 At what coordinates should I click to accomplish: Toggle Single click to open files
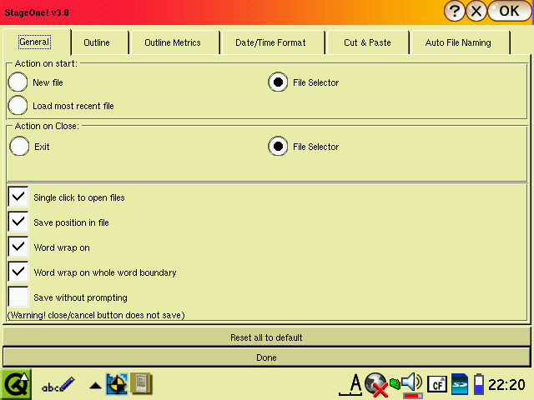(18, 197)
